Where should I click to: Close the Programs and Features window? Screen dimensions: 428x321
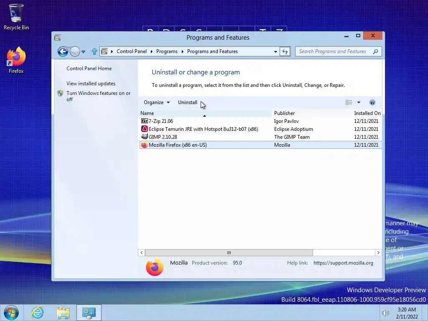tap(373, 36)
